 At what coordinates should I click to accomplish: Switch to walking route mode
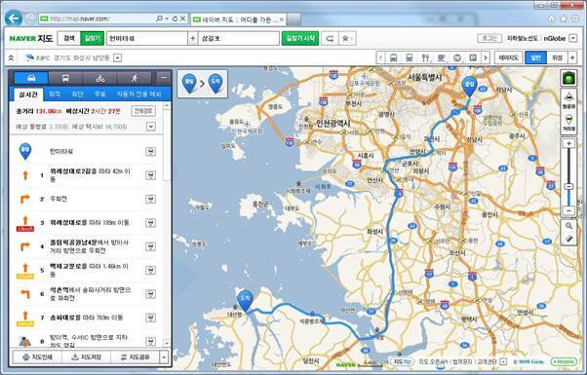[x=135, y=78]
